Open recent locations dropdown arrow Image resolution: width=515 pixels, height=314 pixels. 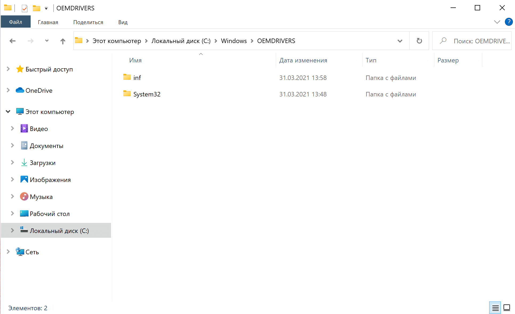[x=47, y=41]
